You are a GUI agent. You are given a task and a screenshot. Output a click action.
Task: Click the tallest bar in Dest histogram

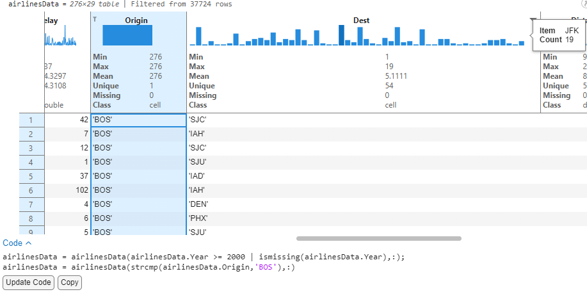tap(341, 35)
